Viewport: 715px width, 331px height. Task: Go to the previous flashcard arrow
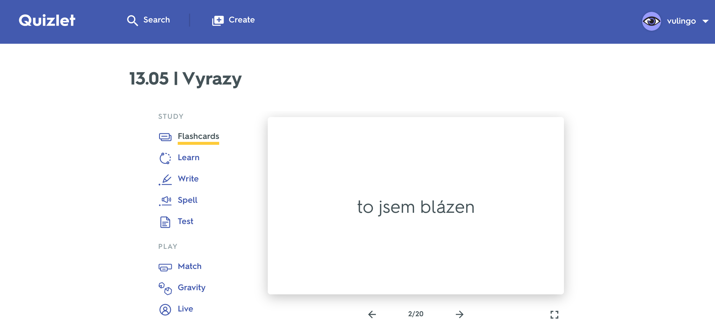tap(372, 314)
